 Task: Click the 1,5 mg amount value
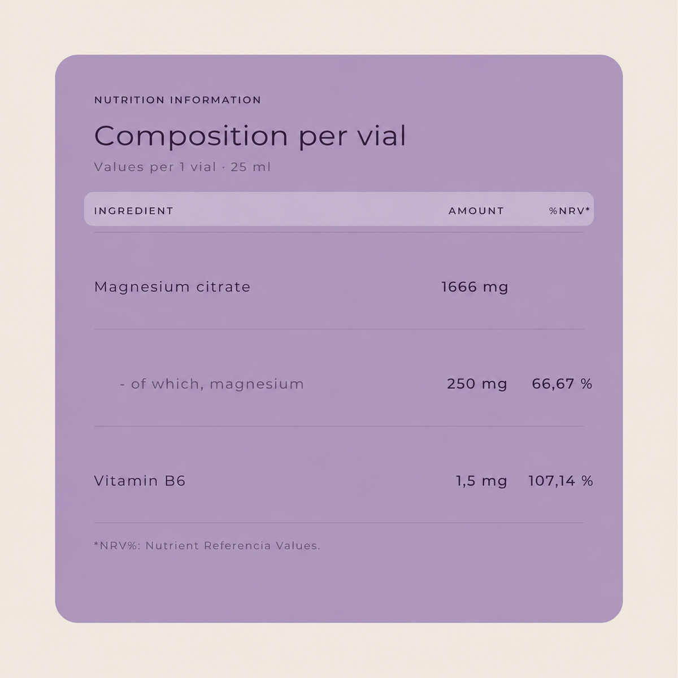481,481
